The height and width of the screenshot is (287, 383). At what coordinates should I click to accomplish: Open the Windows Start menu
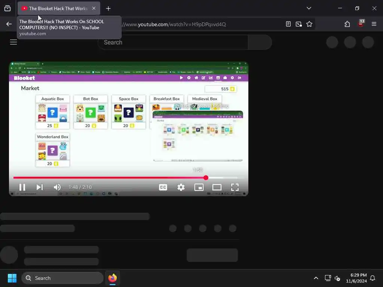(12, 278)
